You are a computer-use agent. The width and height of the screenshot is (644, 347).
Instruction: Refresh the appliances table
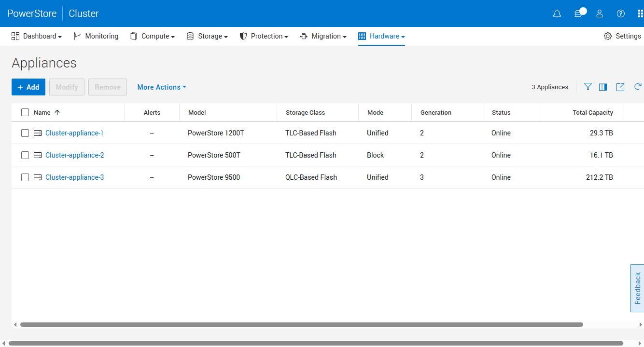638,87
